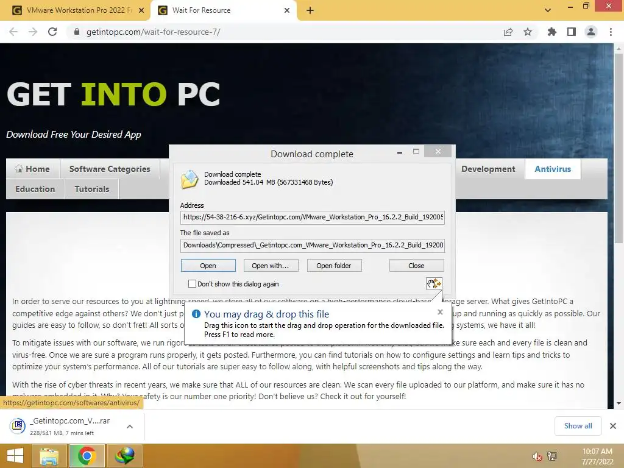Viewport: 624px width, 468px height.
Task: Open Software Categories menu
Action: [x=110, y=169]
